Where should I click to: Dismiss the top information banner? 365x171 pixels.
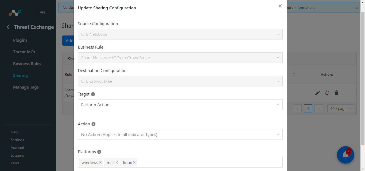tap(357, 8)
